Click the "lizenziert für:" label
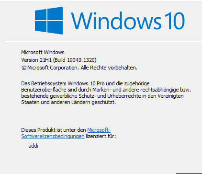202x174 pixels. pos(101,136)
